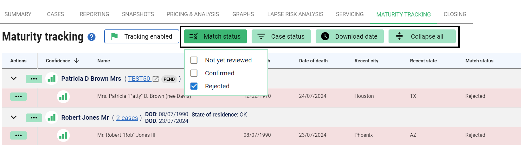This screenshot has width=521, height=145.
Task: Click confidence bars icon for Patricia D Brown
Action: click(x=51, y=79)
